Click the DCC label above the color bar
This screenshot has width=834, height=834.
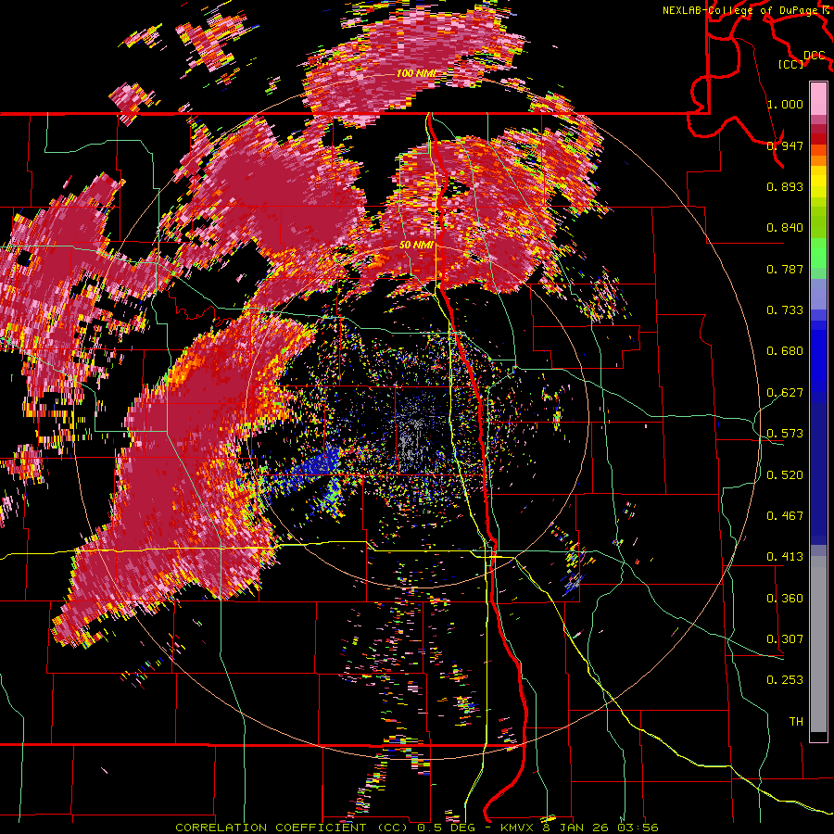[x=814, y=56]
